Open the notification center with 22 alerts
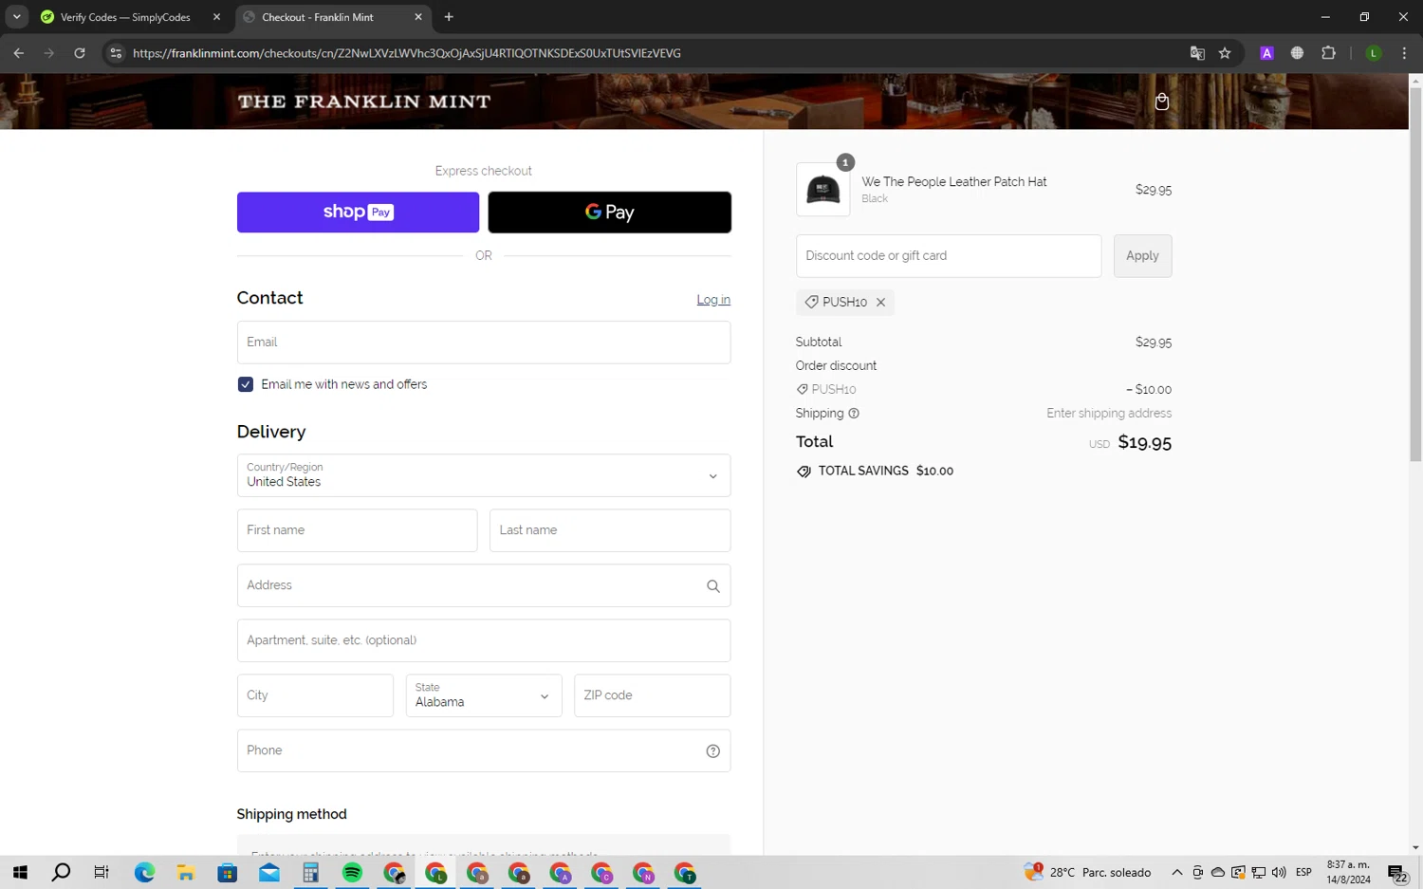This screenshot has width=1423, height=889. click(1397, 874)
